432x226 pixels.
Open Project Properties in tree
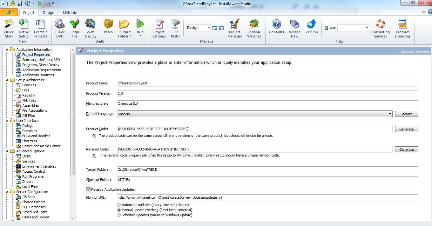pos(36,55)
